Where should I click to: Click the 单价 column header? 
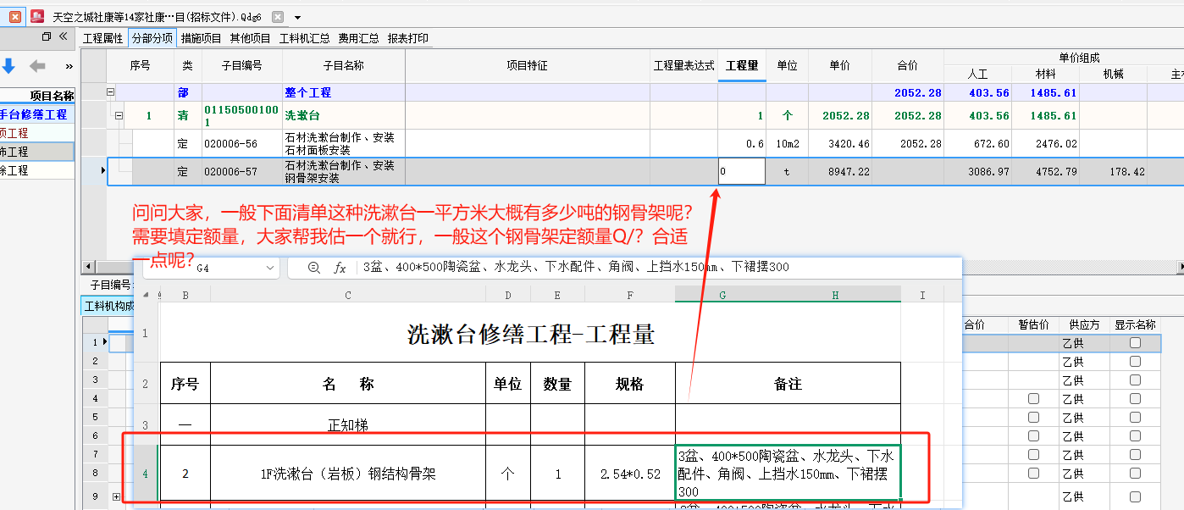pos(839,66)
